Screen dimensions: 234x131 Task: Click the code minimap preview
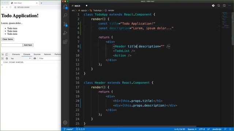226,20
